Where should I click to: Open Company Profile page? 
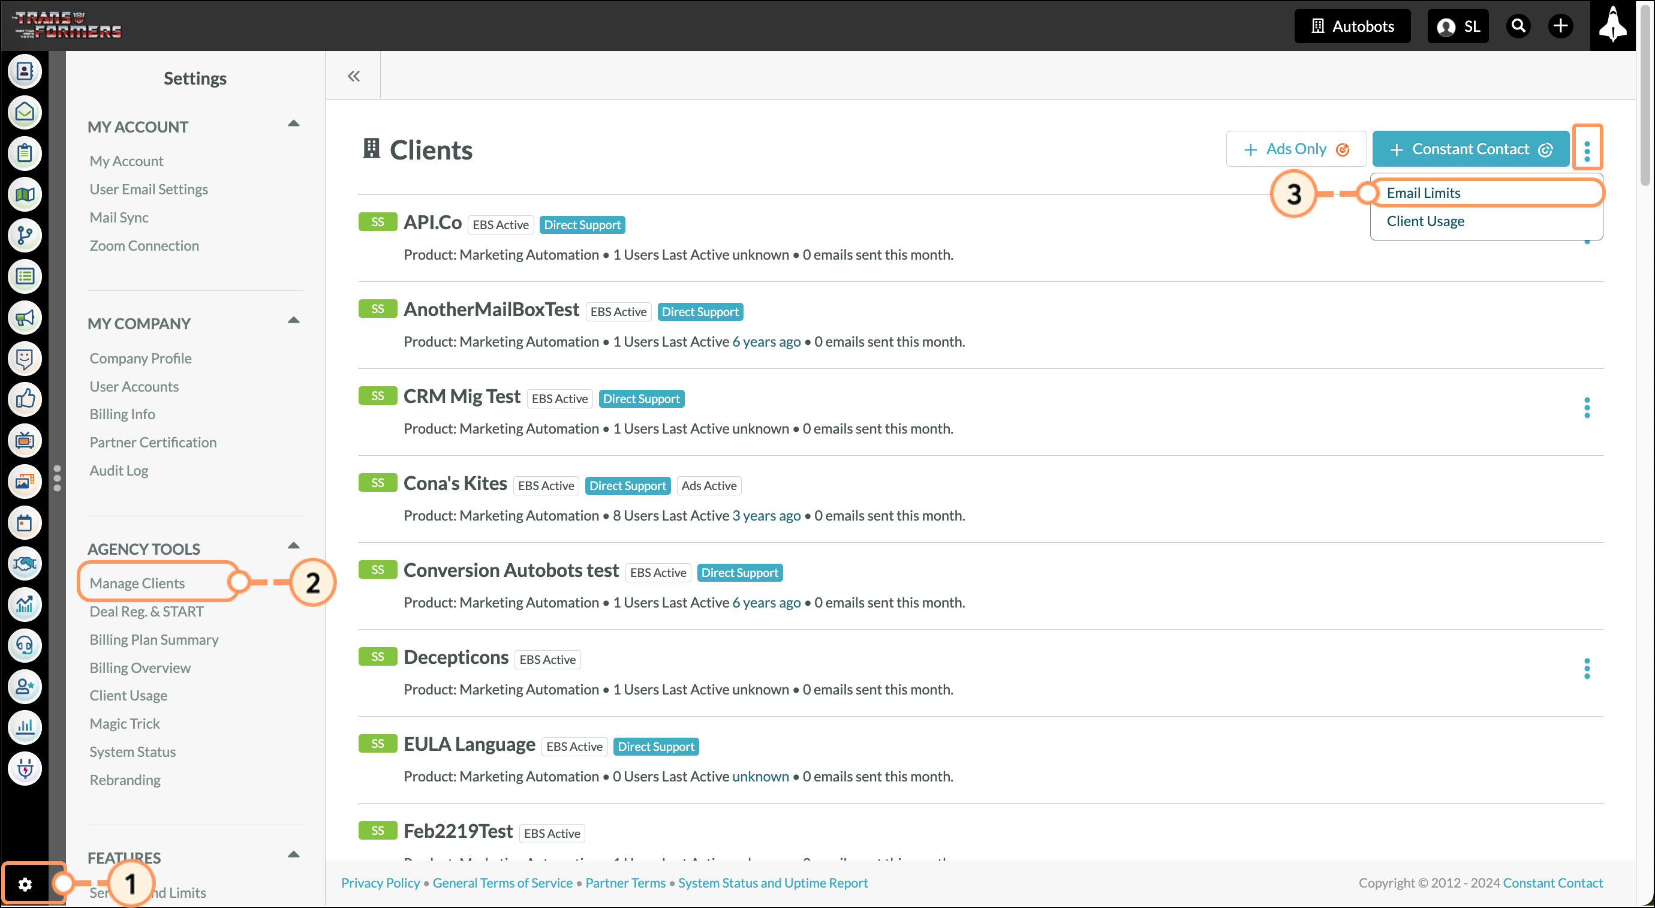click(140, 358)
